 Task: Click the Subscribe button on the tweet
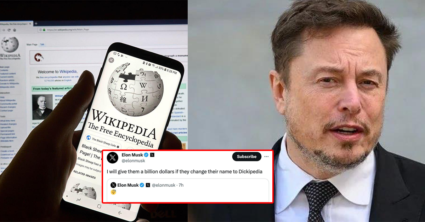click(246, 156)
